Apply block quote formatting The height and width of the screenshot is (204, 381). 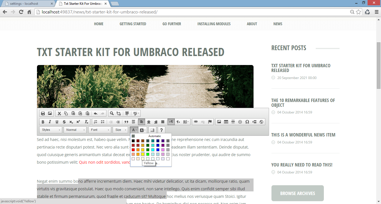coord(126,122)
